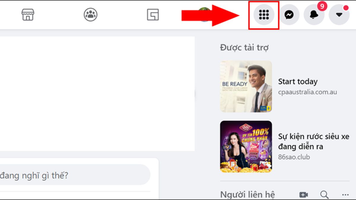The height and width of the screenshot is (200, 356).
Task: Open Messenger from the top bar
Action: pyautogui.click(x=289, y=14)
